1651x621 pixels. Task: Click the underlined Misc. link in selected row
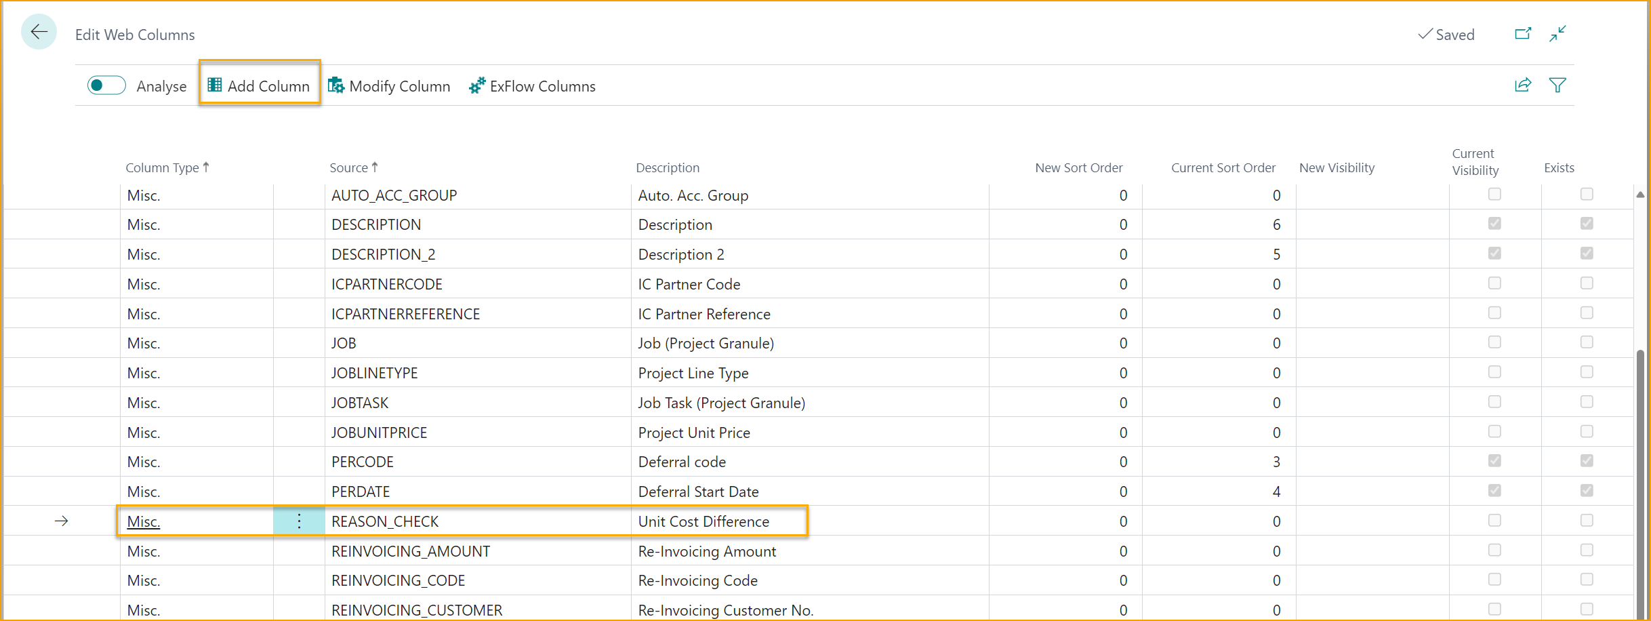click(x=144, y=522)
